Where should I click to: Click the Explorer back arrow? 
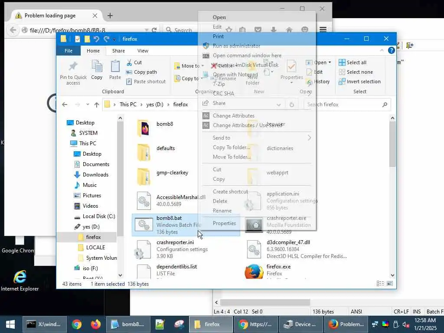[x=65, y=104]
